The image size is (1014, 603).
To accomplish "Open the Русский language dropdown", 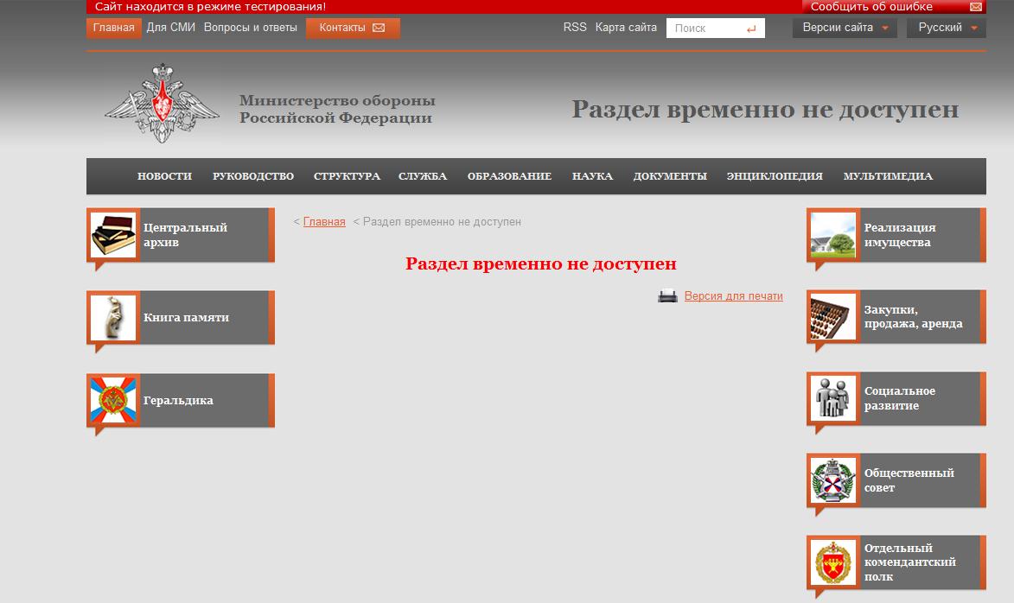I will [x=946, y=28].
